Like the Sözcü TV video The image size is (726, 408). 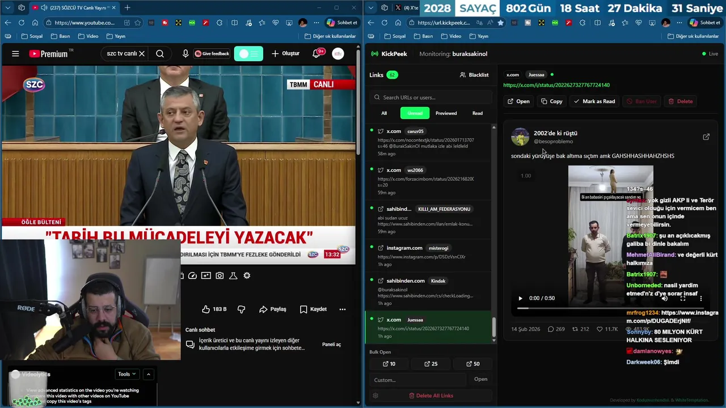pyautogui.click(x=214, y=309)
